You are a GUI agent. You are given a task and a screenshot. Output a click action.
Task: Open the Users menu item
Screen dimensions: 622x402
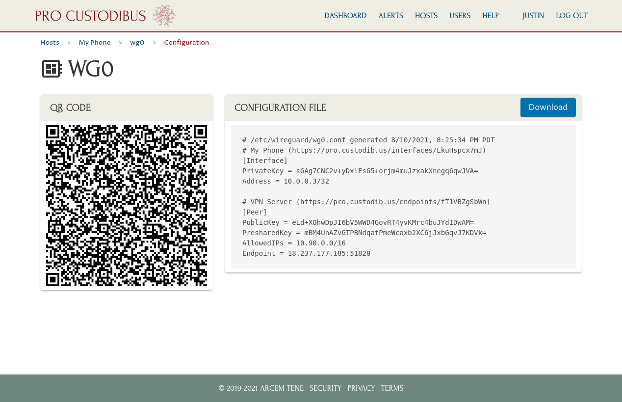(x=460, y=16)
